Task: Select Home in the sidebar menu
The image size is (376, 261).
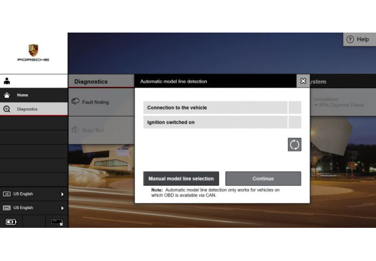Action: click(x=23, y=95)
